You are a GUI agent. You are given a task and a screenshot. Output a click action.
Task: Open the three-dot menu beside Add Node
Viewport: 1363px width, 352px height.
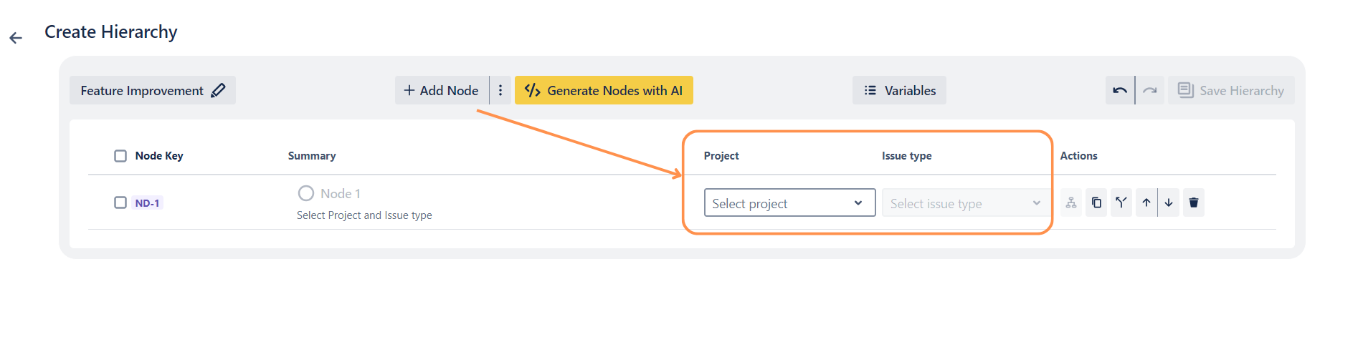point(500,90)
